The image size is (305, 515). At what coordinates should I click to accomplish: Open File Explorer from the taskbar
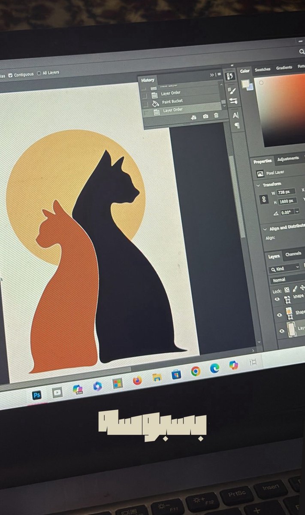[x=157, y=377]
